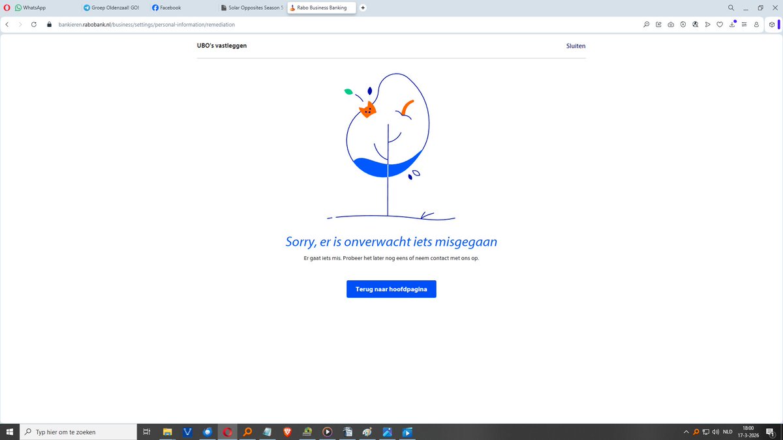Open the notification center icon
This screenshot has width=783, height=440.
coord(771,432)
